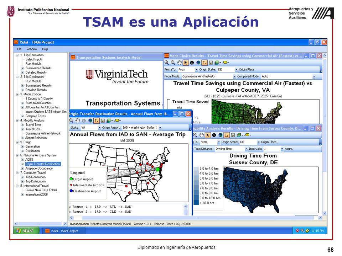Click zoom out icon in Mode Choice Results toolbar
The width and height of the screenshot is (342, 256).
coord(173,63)
